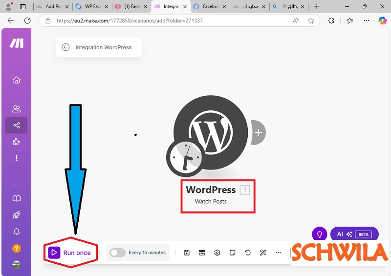
Task: Click the Make logo in sidebar
Action: click(17, 43)
